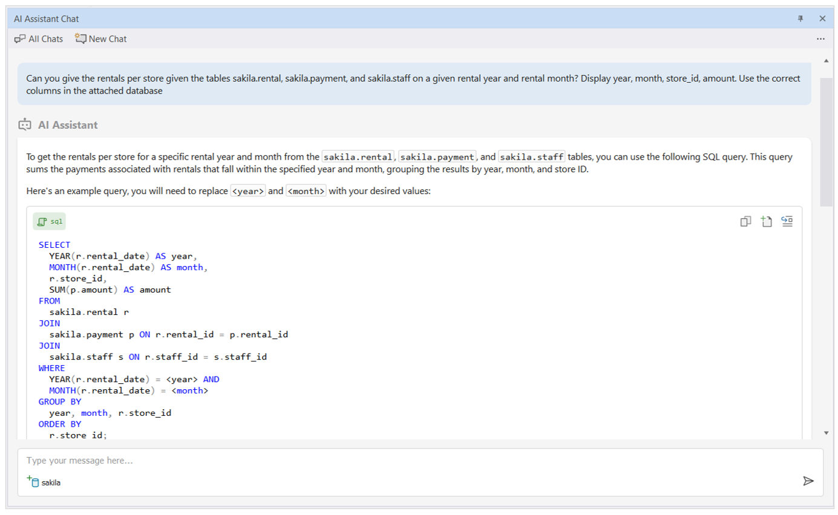The width and height of the screenshot is (838, 515).
Task: Click the AI Assistant robot icon
Action: pos(25,125)
